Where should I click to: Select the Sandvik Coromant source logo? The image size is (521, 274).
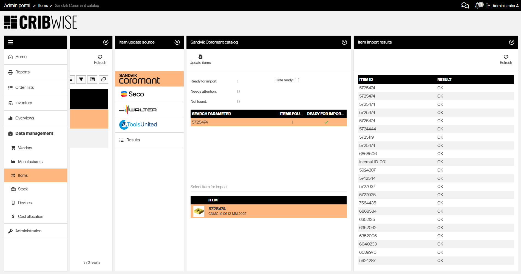(149, 79)
